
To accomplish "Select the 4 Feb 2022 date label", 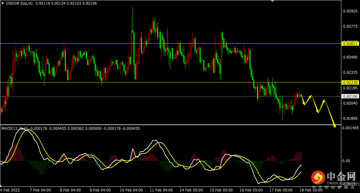I will [x=10, y=190].
